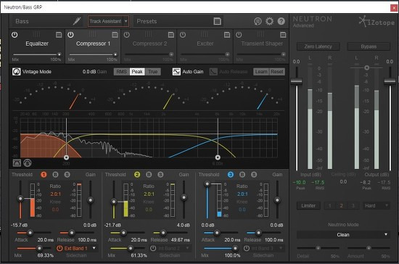Viewport: 399px width, 264px height.
Task: Open Compressor 2 module preset list icon
Action: (171, 35)
